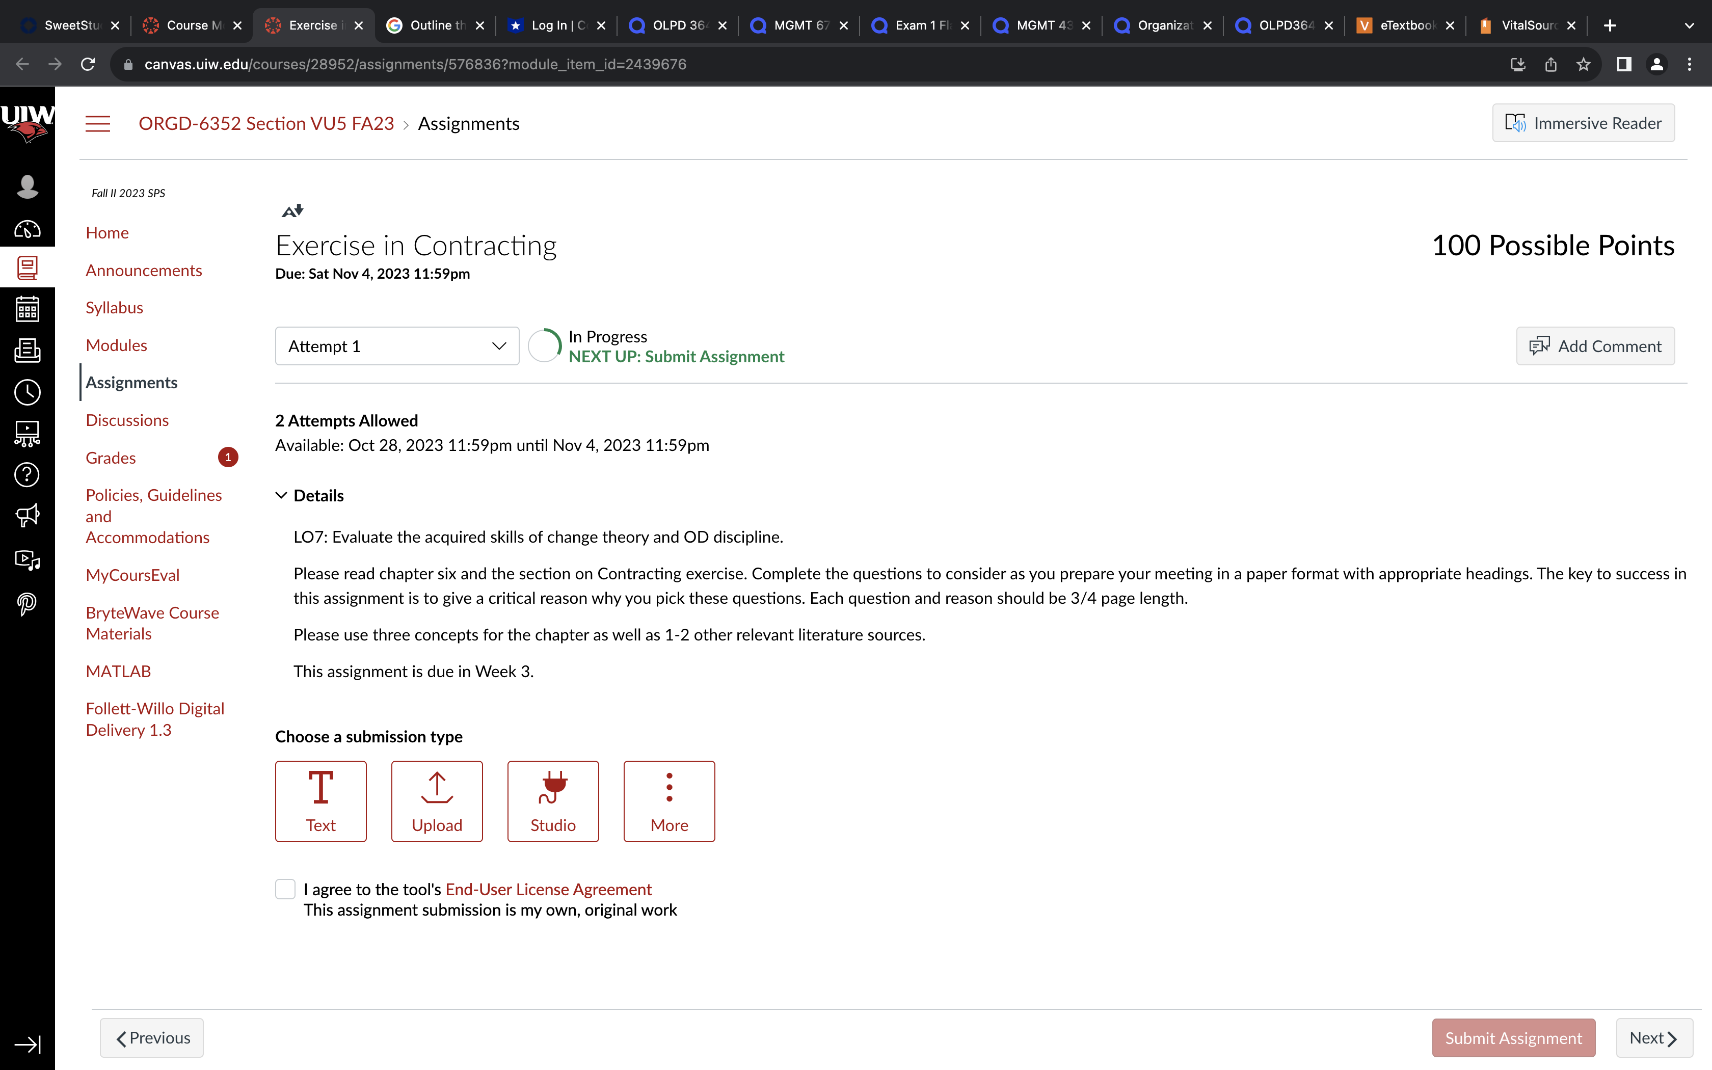Open the Dashboard speedometer icon
The height and width of the screenshot is (1070, 1712).
tap(27, 229)
